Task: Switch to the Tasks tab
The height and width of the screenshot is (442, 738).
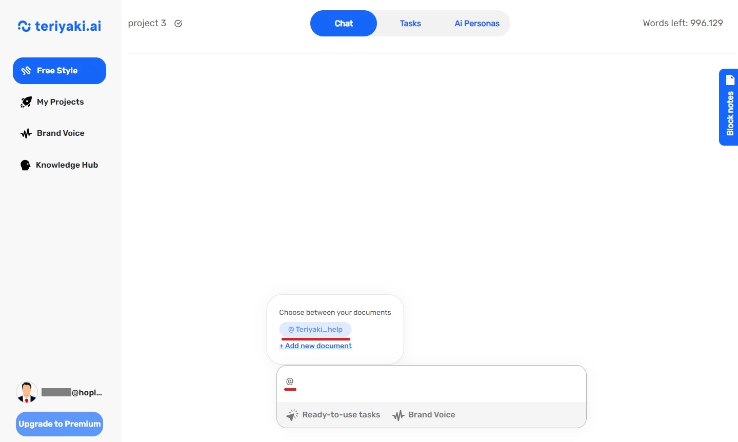Action: point(410,24)
